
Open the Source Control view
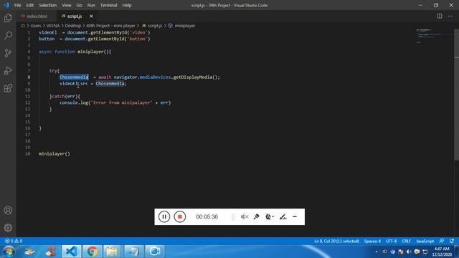pos(8,53)
